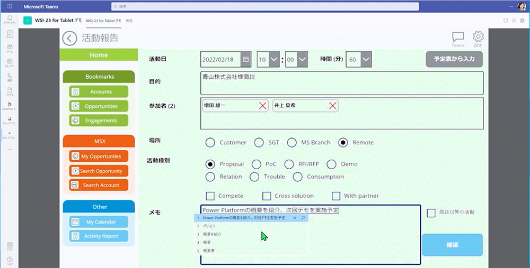Open the globe icon in the tab header

(522, 21)
